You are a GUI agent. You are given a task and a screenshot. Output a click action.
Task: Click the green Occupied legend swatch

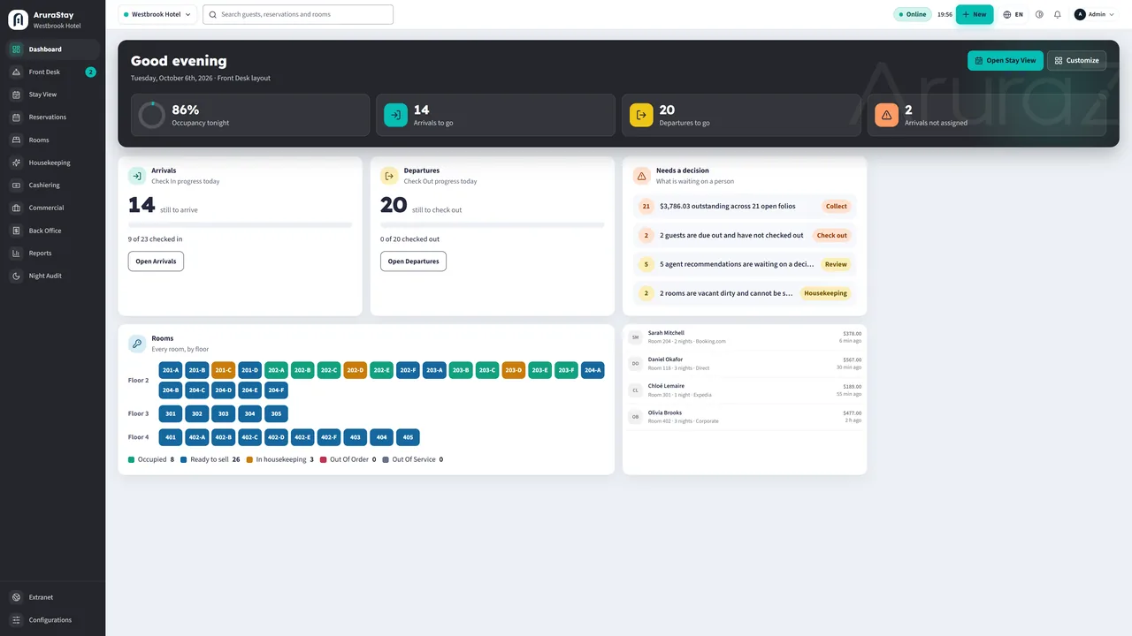coord(132,459)
